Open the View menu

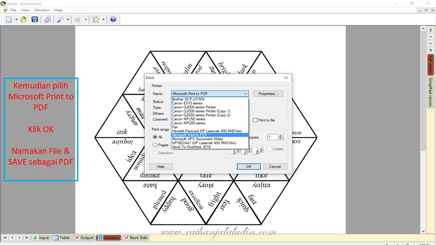pos(25,10)
